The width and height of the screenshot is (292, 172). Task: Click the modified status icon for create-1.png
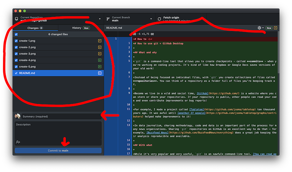(100, 41)
